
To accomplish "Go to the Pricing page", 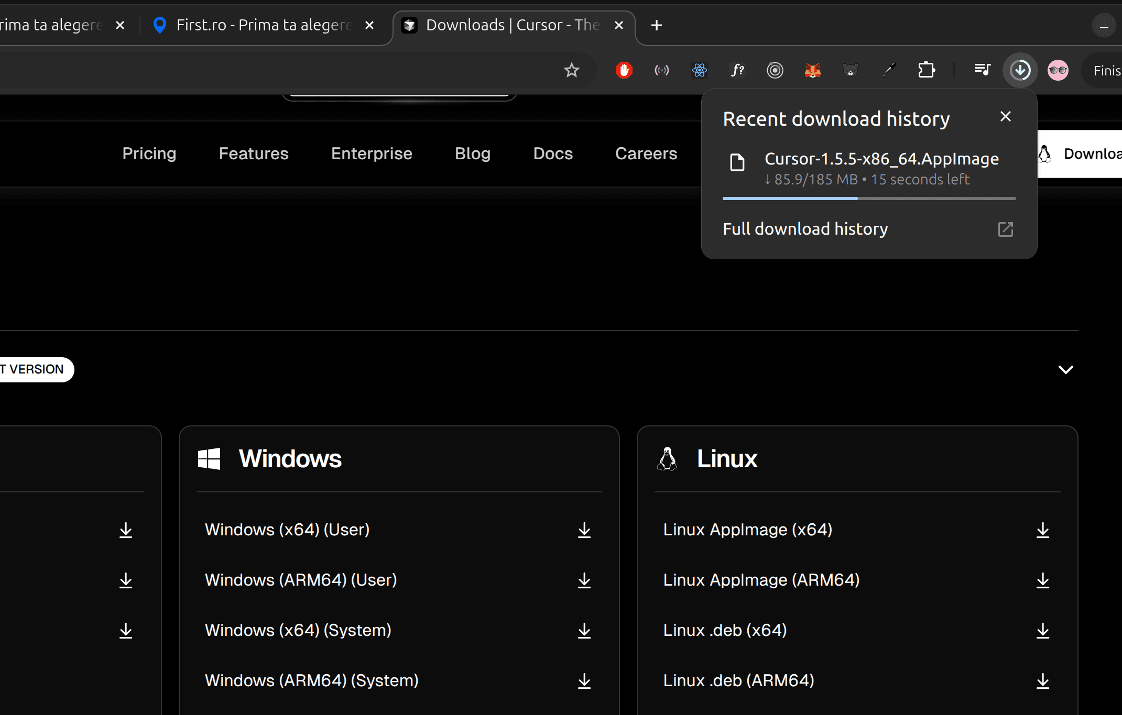I will pyautogui.click(x=149, y=153).
